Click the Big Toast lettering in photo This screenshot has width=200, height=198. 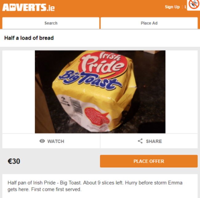pyautogui.click(x=90, y=80)
